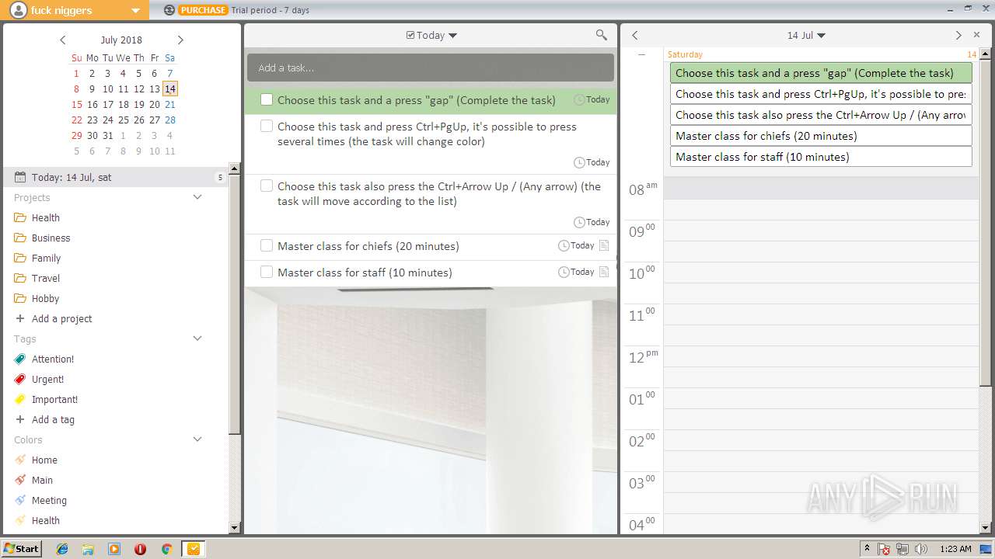Select the Meeting color label
Screen dimensions: 995x559
(x=49, y=500)
